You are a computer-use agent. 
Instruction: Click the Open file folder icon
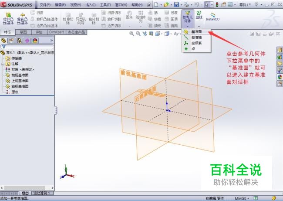[166, 5]
